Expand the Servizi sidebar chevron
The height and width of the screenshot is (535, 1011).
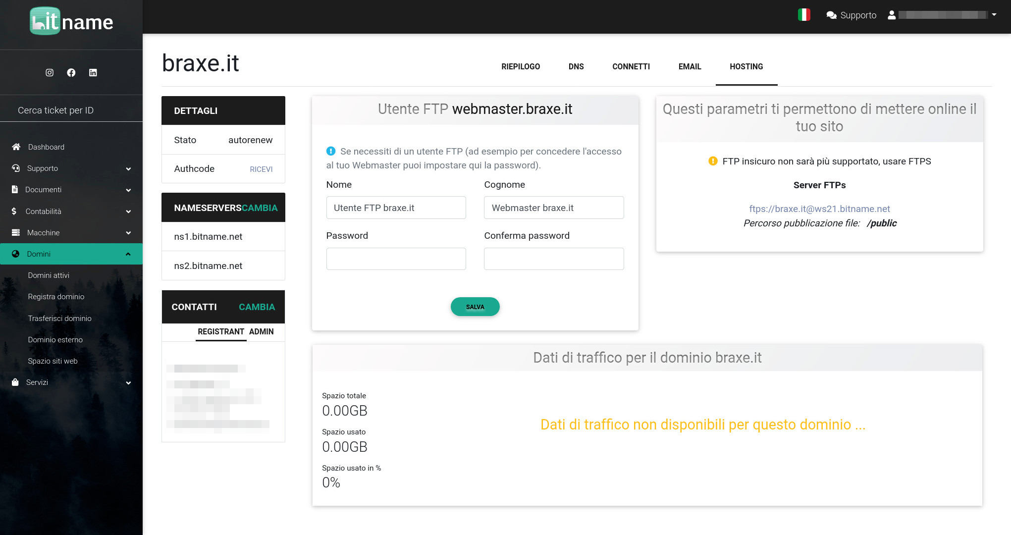point(128,382)
